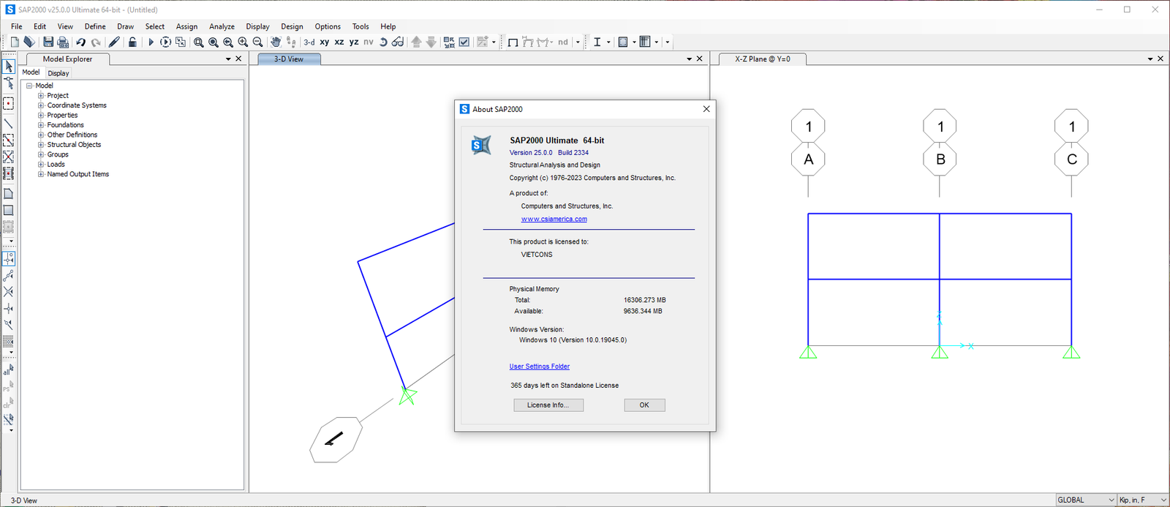
Task: Click OK in the About SAP2000 dialog
Action: [644, 405]
